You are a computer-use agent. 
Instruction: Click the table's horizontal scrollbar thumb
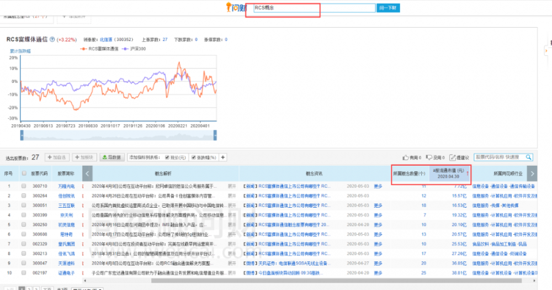pyautogui.click(x=336, y=281)
